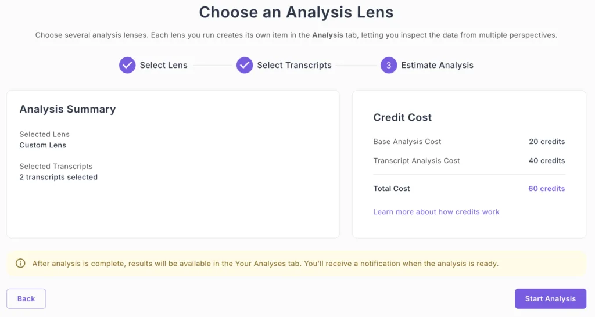Click the Select Transcripts step checkmark icon
The image size is (595, 317).
pos(245,65)
